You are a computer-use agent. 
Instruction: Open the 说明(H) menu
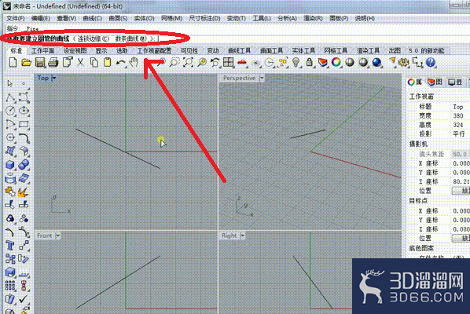click(365, 19)
